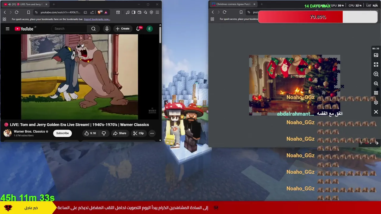Share the Tom and Jerry video
This screenshot has width=381, height=214.
coord(120,133)
